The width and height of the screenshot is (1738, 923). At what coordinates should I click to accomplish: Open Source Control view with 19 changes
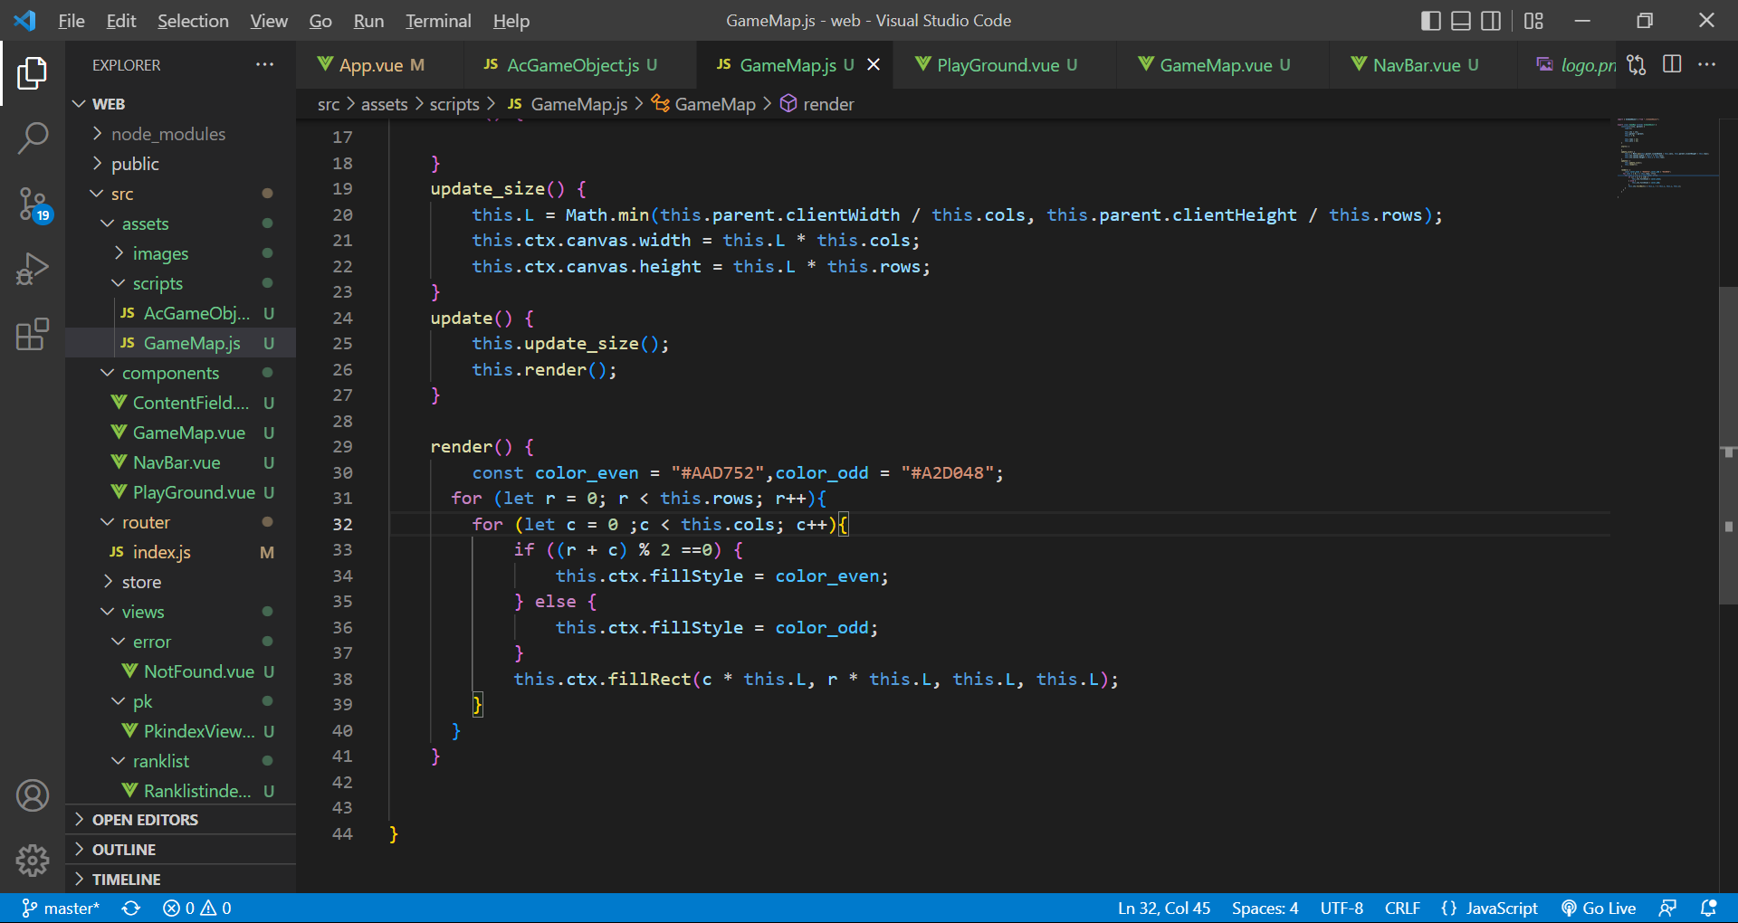pyautogui.click(x=33, y=205)
